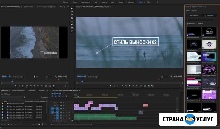Viewport: 220px width, 129px height.
Task: Open Source monitor wrench settings
Action: pos(56,77)
